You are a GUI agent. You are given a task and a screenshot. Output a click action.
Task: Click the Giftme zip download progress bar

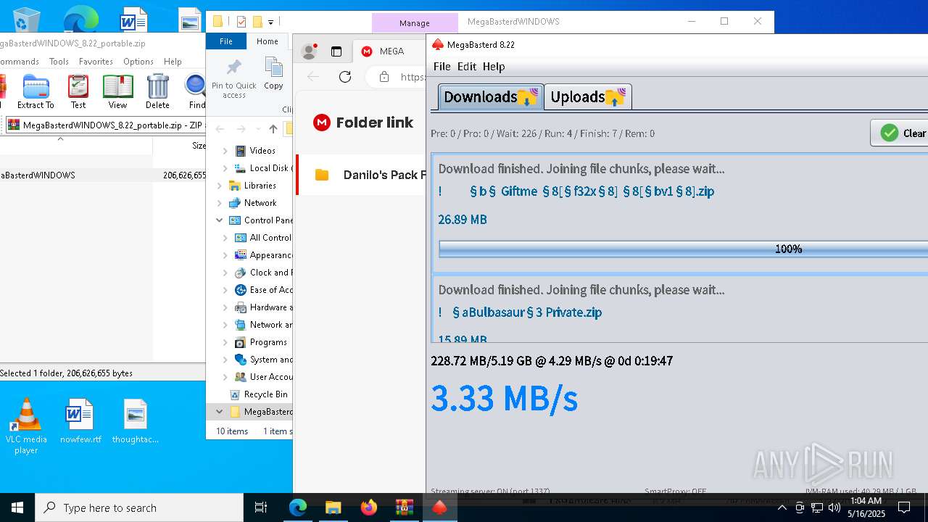pyautogui.click(x=683, y=249)
